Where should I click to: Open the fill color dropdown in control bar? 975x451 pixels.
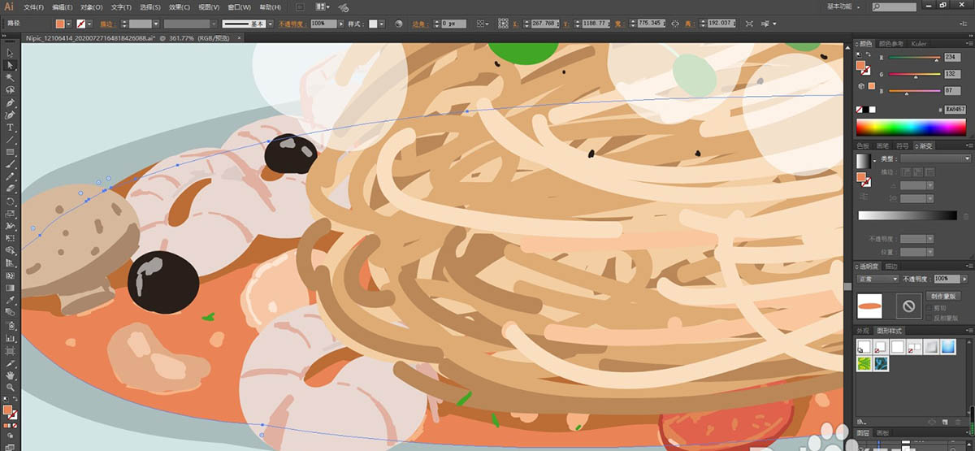[69, 24]
